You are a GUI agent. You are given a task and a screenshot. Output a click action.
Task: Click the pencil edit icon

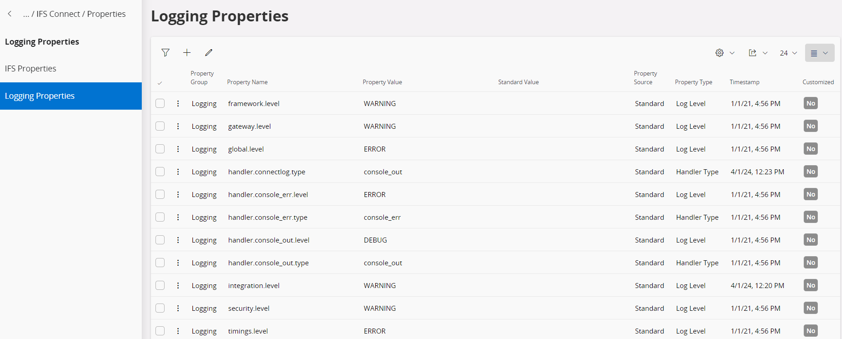click(209, 53)
